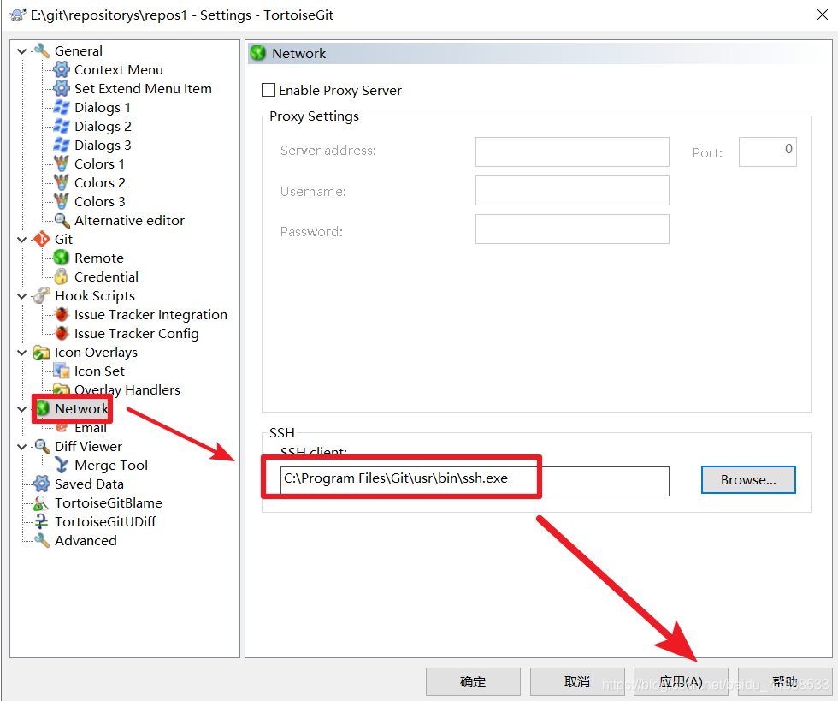Click the Hook Scripts icon
The height and width of the screenshot is (701, 838).
42,295
